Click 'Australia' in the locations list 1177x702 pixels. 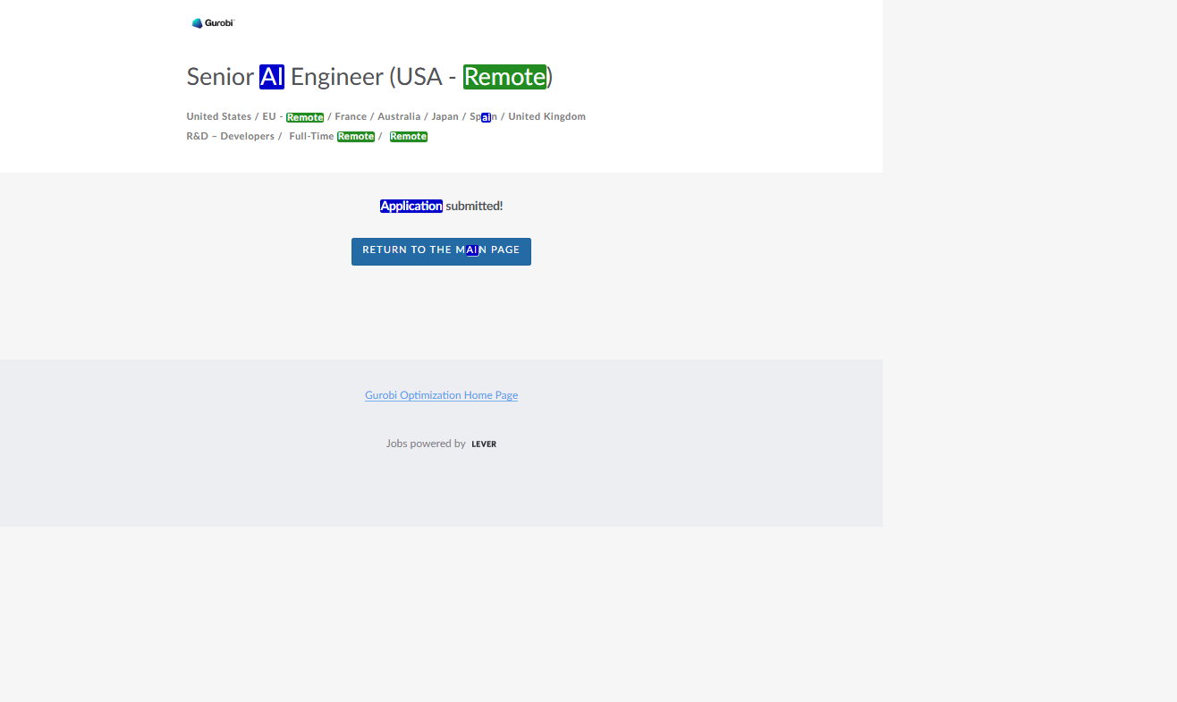click(399, 117)
